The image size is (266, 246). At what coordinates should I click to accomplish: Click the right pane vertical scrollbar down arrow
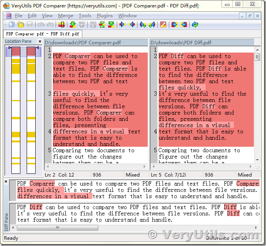pyautogui.click(x=257, y=160)
